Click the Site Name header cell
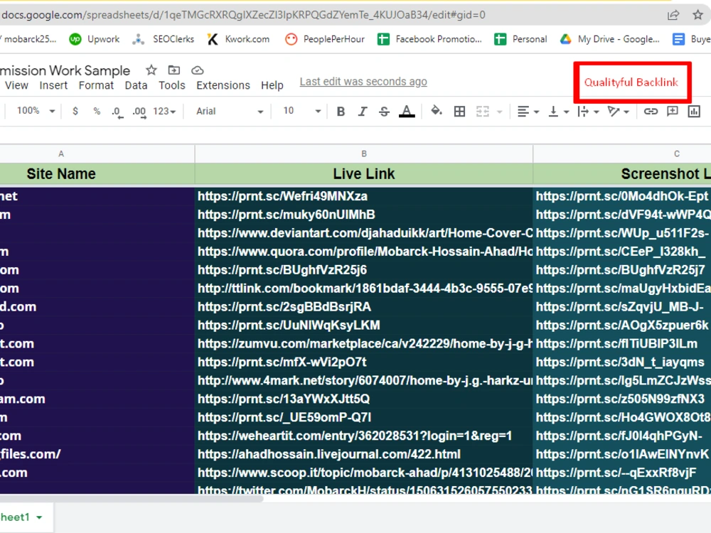Image resolution: width=711 pixels, height=533 pixels. [97, 173]
